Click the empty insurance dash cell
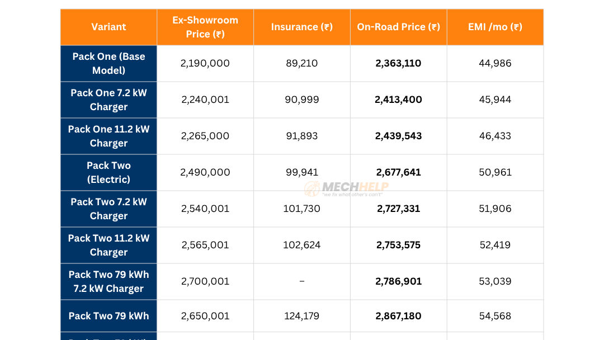This screenshot has height=340, width=604. pyautogui.click(x=302, y=281)
